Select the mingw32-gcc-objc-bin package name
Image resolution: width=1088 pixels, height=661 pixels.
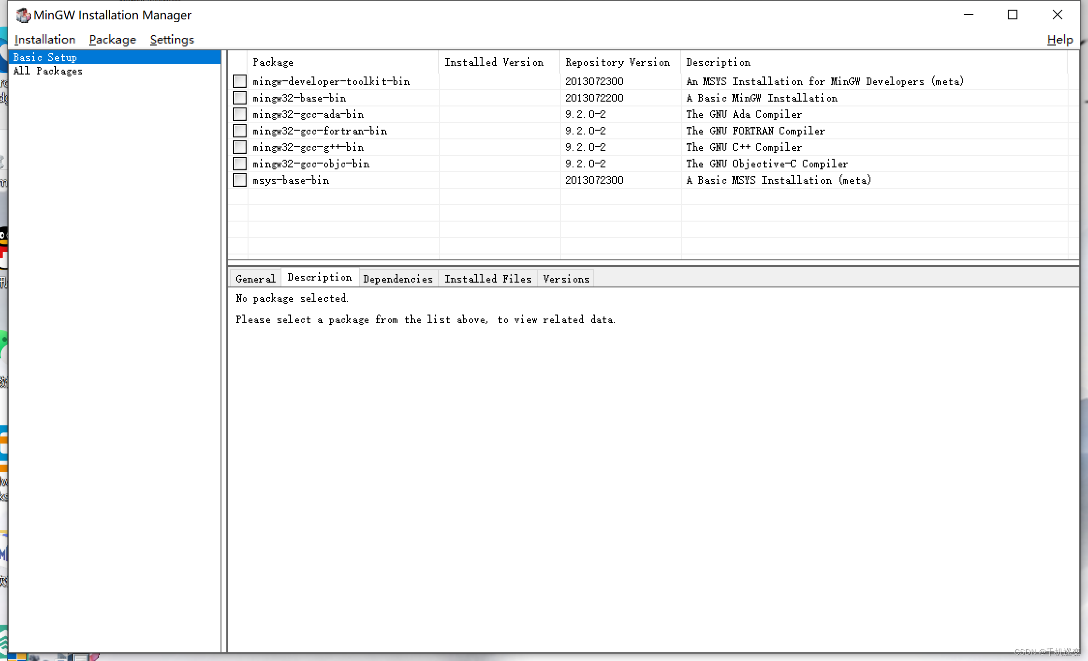tap(311, 164)
